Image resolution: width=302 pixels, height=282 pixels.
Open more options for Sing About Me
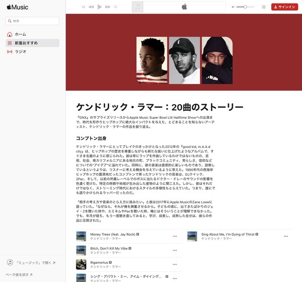click(x=285, y=236)
